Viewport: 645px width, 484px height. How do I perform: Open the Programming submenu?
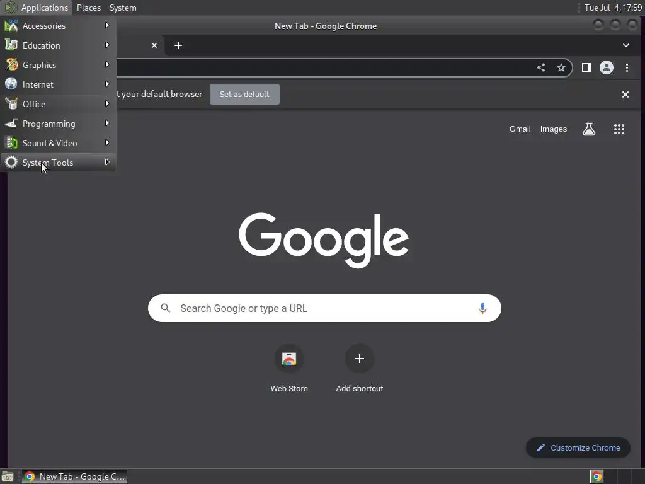coord(58,124)
